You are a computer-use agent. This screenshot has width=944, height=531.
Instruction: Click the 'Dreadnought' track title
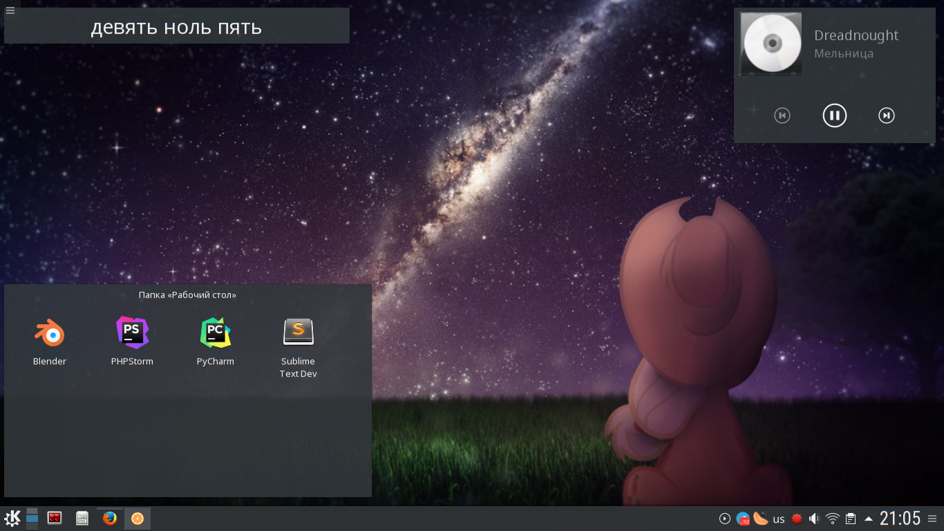(856, 35)
